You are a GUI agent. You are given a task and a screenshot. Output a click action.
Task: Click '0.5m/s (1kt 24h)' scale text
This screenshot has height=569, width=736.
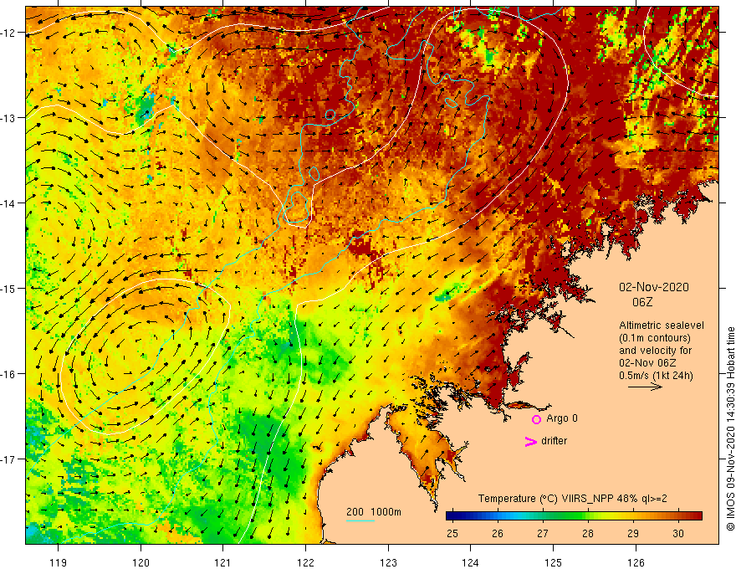[656, 376]
